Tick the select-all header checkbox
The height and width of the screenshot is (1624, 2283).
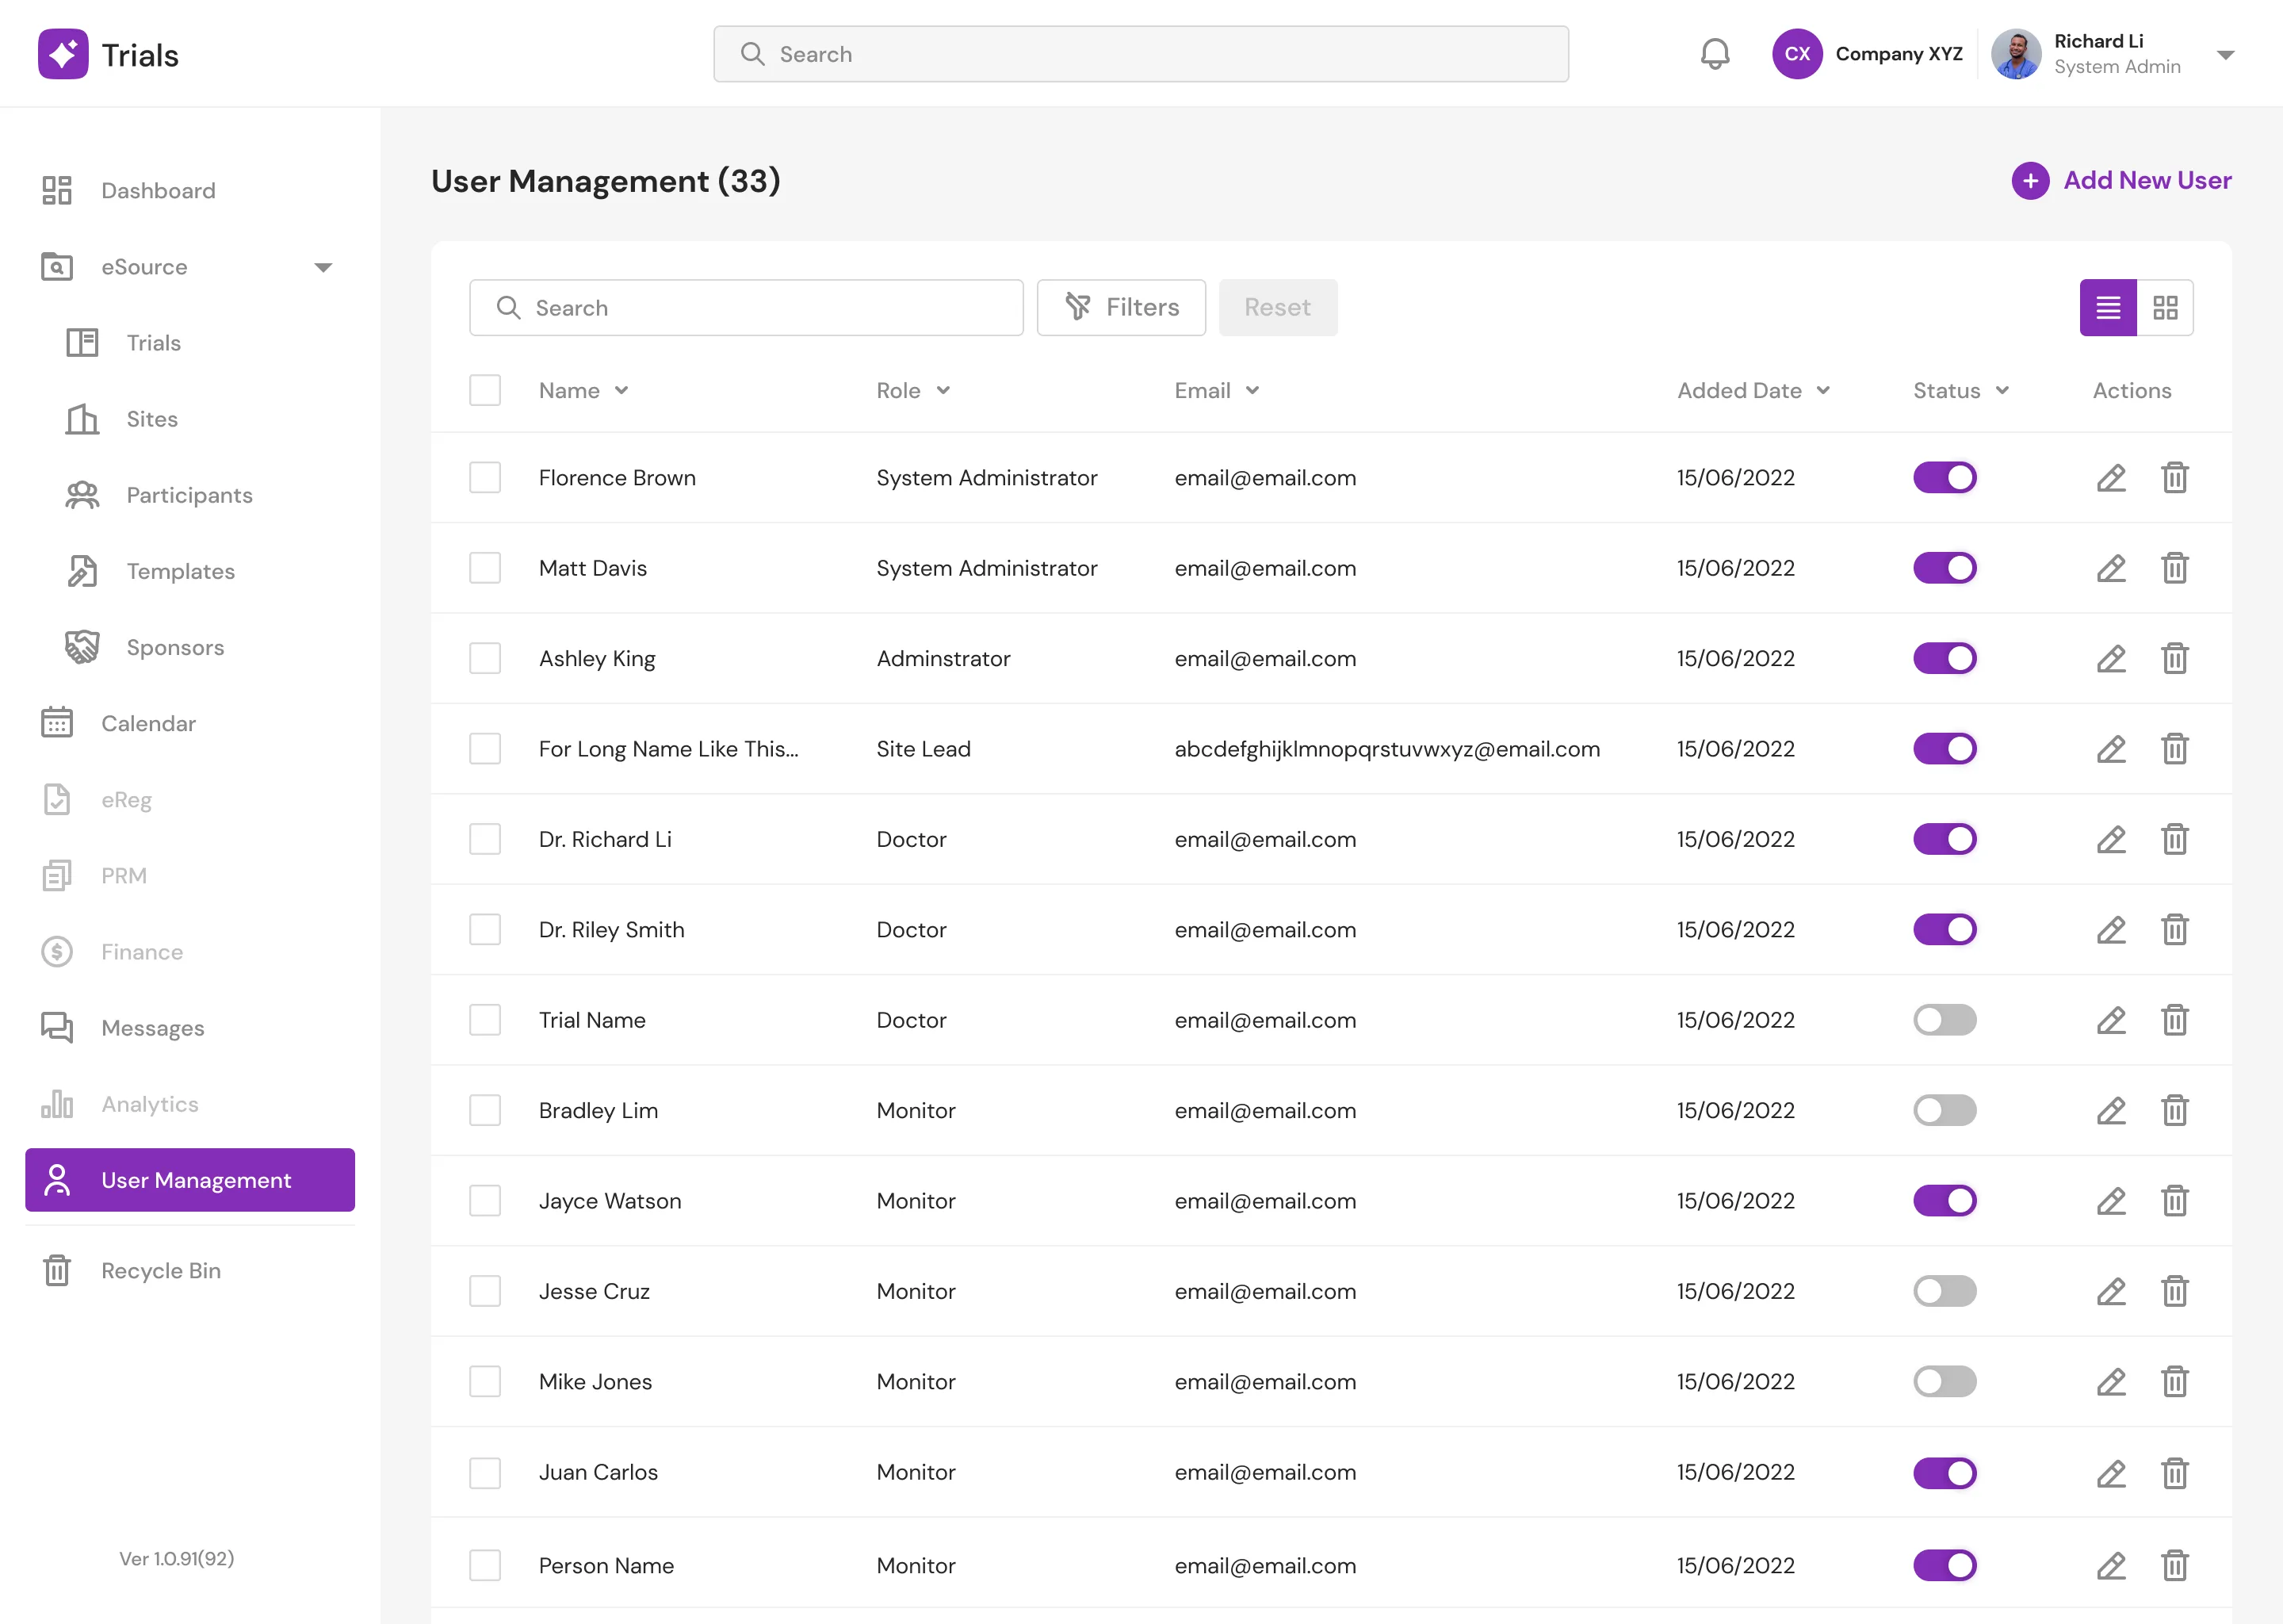[x=485, y=390]
